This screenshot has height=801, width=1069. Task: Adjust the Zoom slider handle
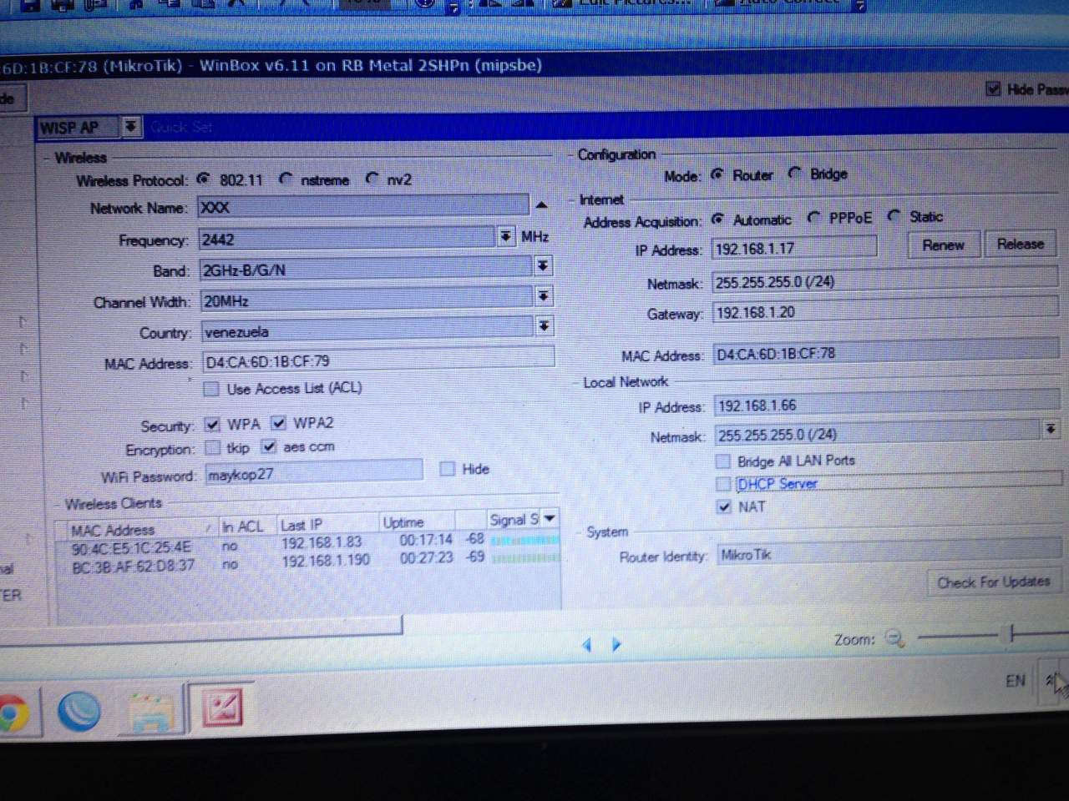(1012, 634)
